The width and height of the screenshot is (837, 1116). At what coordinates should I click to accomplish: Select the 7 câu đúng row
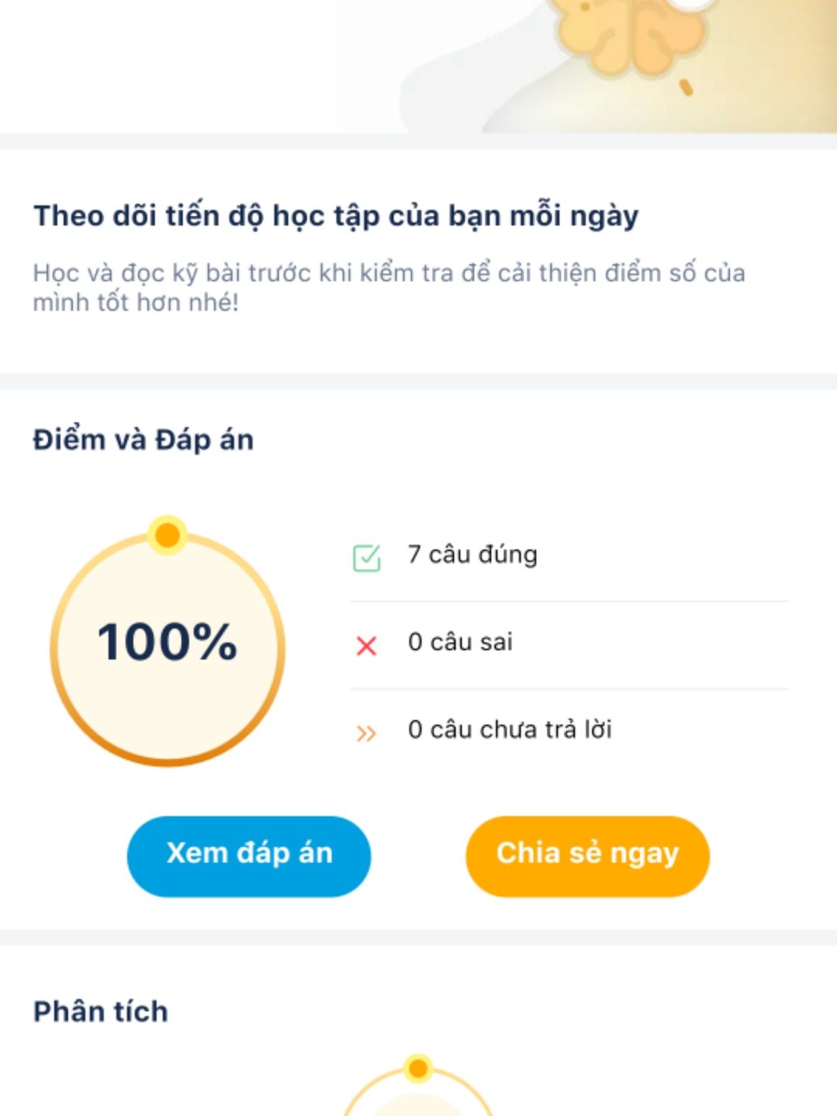point(570,556)
